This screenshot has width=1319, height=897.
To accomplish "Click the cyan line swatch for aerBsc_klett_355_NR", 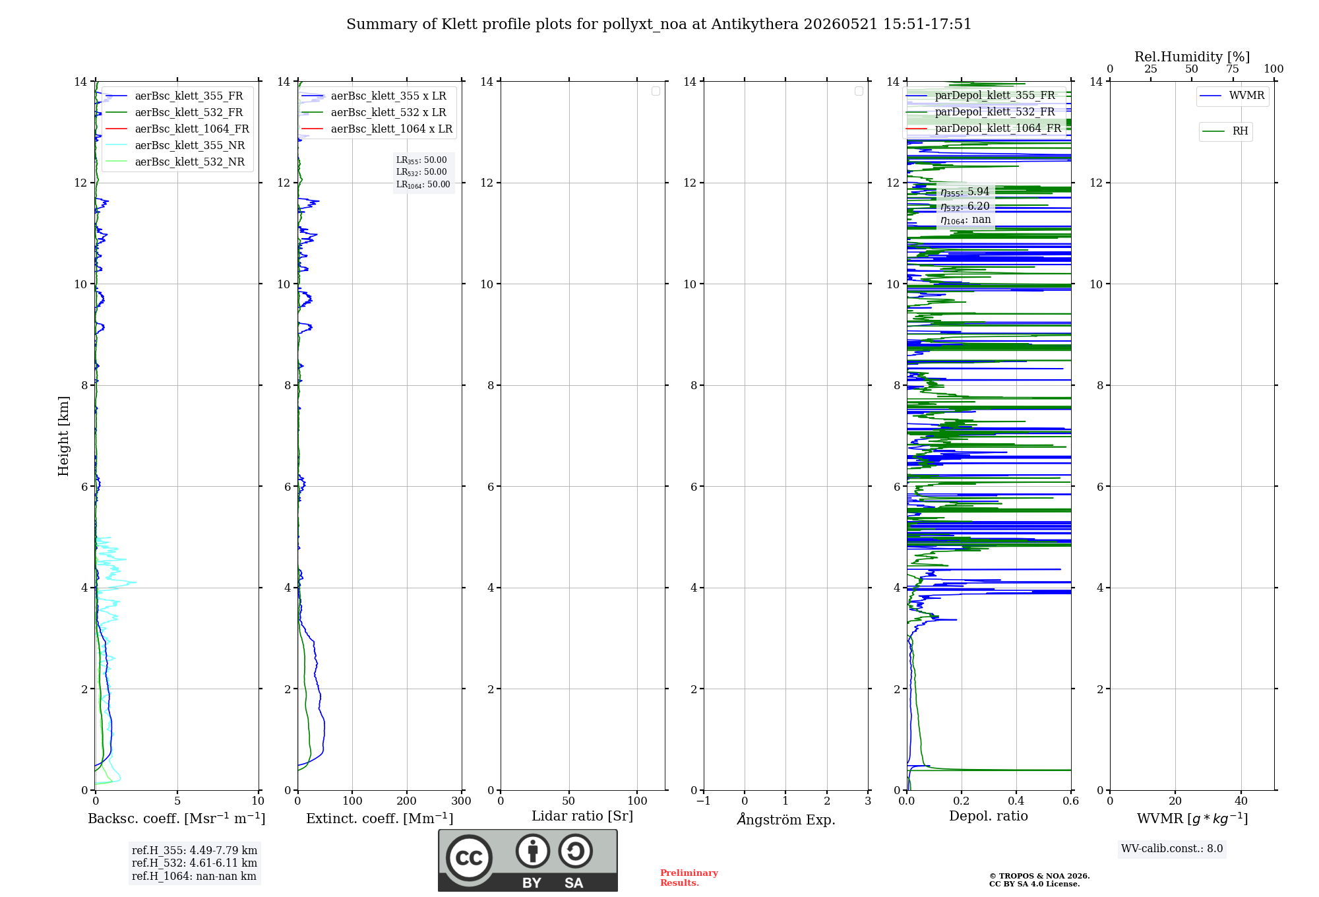I will click(116, 146).
